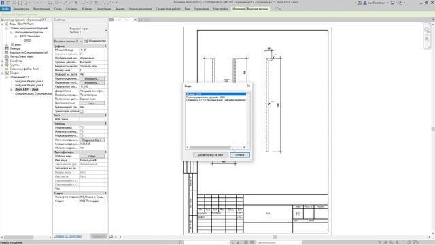This screenshot has width=435, height=245.
Task: Click the sheet view tab icon
Action: [x=111, y=20]
